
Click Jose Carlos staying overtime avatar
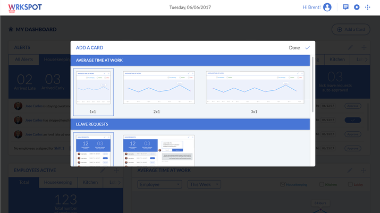point(18,106)
